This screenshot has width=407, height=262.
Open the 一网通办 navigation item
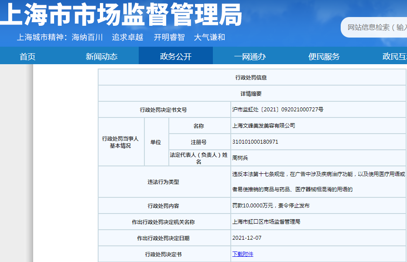(x=251, y=56)
